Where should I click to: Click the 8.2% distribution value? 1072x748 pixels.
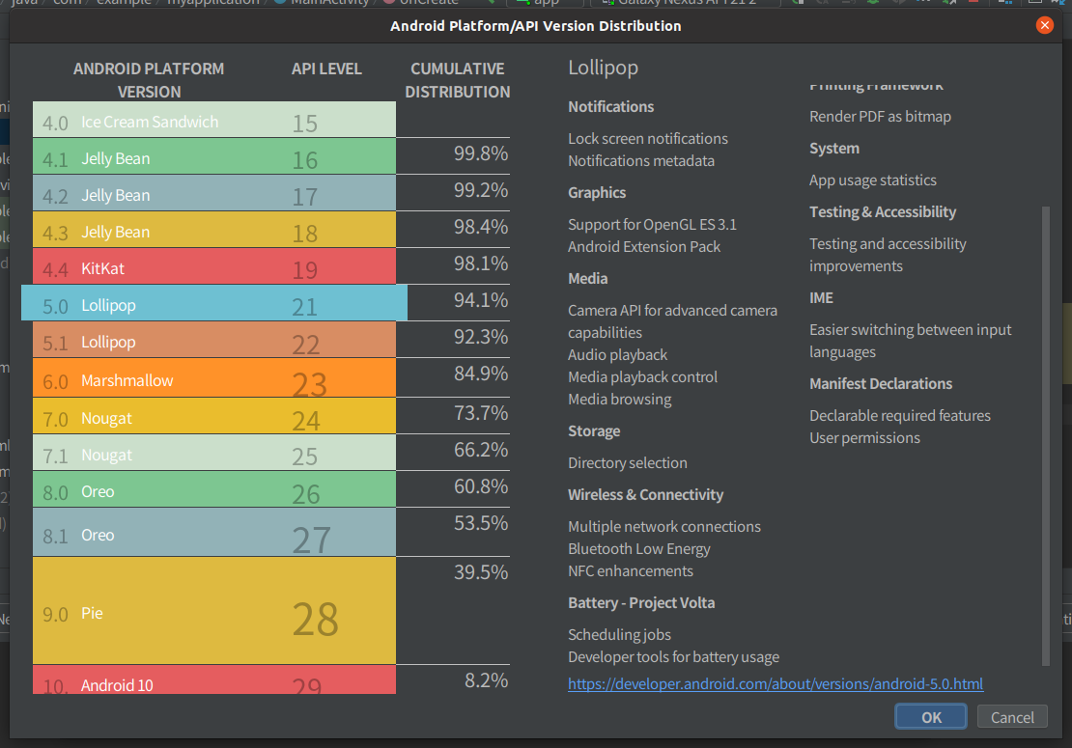[x=486, y=680]
